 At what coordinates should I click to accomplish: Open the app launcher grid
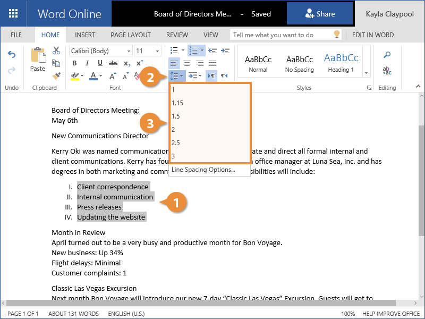click(13, 14)
